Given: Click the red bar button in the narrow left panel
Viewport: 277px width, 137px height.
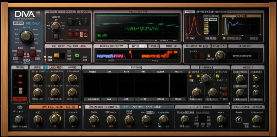Looking at the screenshot, I should coord(19,99).
